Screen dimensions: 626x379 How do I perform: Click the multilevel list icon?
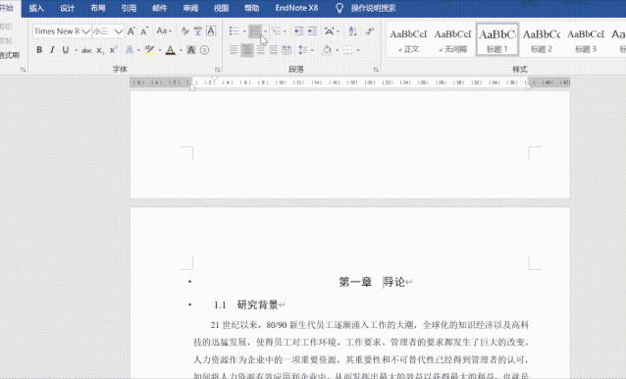tap(277, 31)
